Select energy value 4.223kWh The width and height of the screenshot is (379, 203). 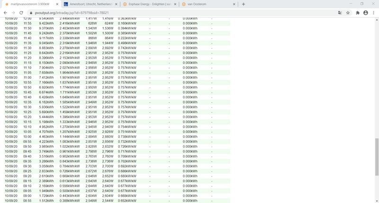[46, 141]
